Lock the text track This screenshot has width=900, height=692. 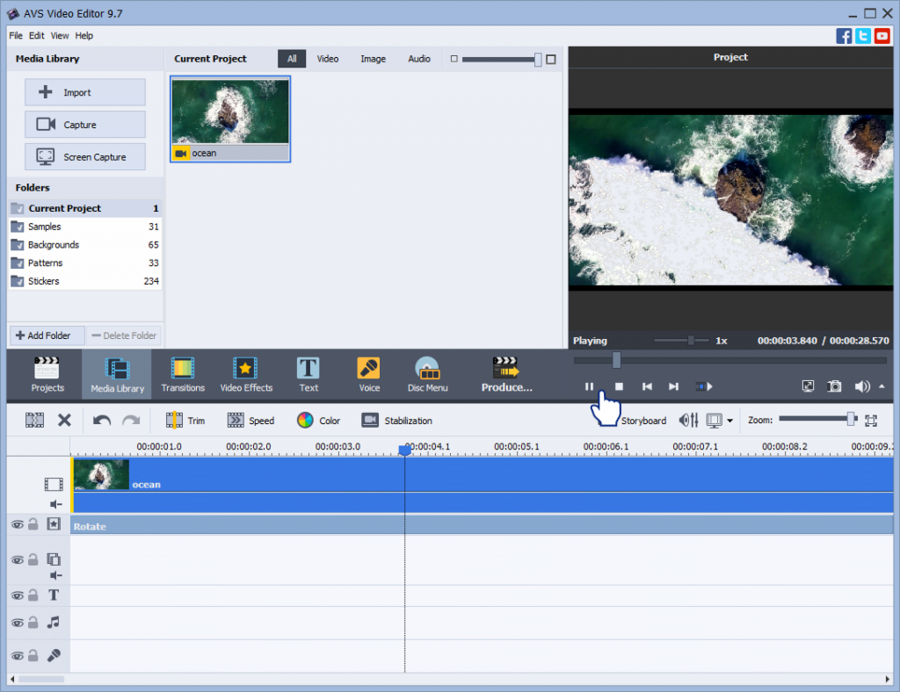(33, 595)
